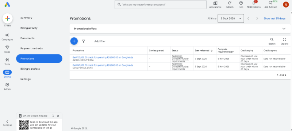This screenshot has width=292, height=131.
Task: Open Payment methods page
Action: pyautogui.click(x=31, y=48)
